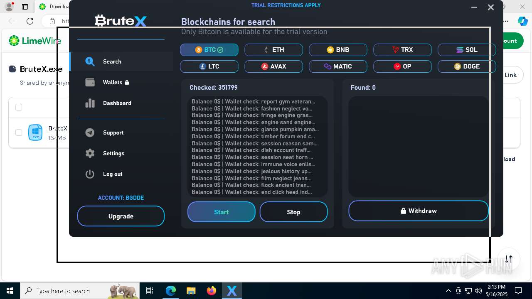Open the browser tab actions icon
532x299 pixels.
tap(25, 7)
